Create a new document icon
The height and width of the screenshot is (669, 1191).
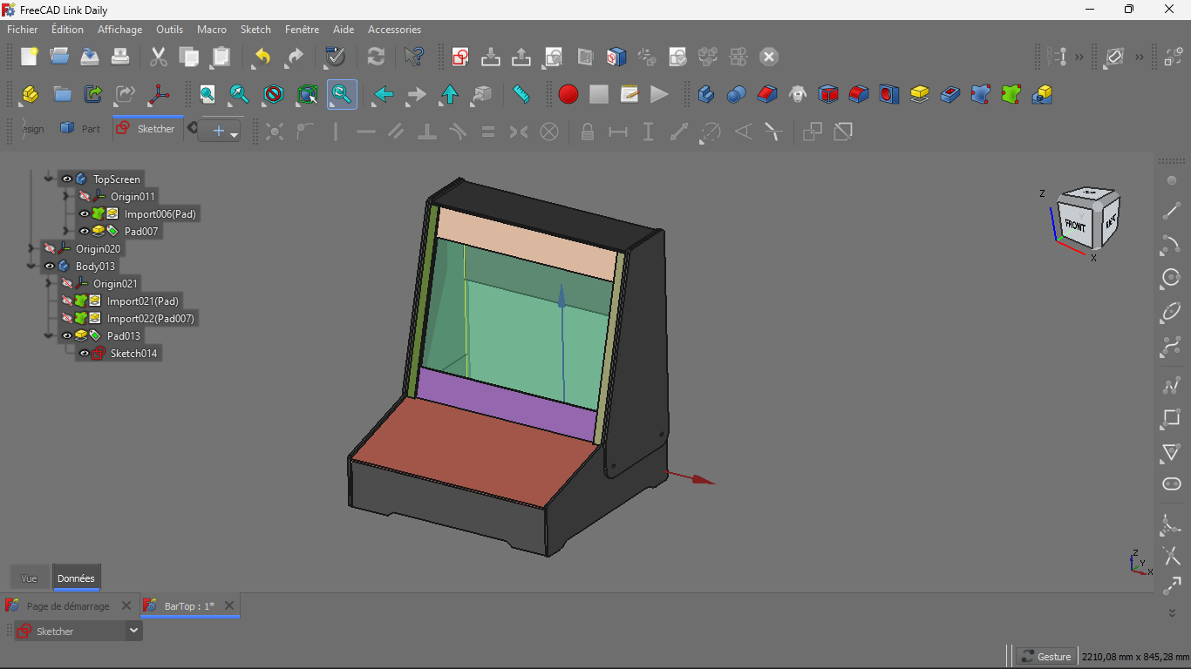(30, 57)
